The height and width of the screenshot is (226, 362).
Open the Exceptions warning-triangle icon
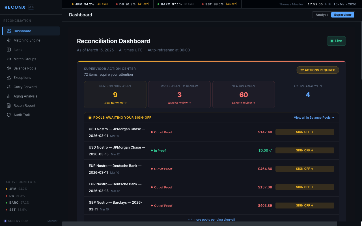pyautogui.click(x=9, y=77)
